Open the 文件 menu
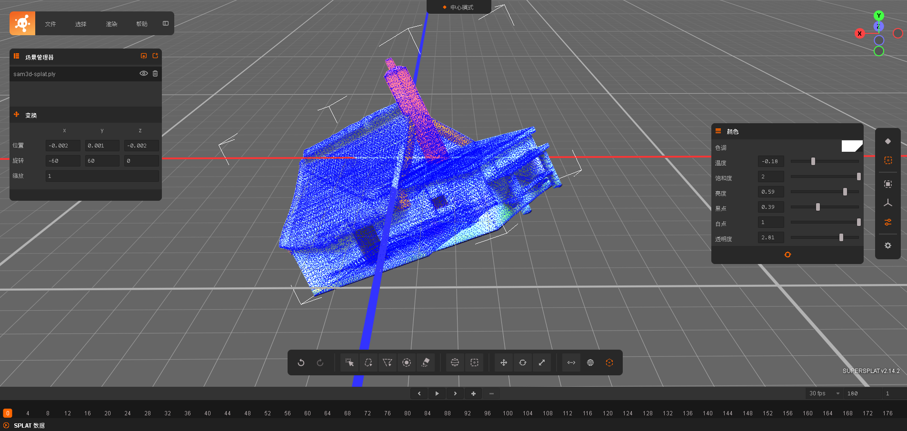 [50, 24]
